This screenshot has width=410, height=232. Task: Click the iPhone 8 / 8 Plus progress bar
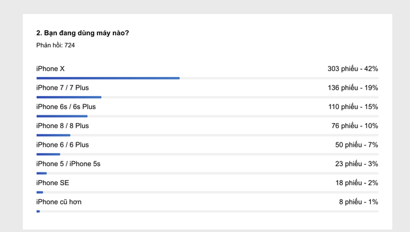(x=53, y=135)
